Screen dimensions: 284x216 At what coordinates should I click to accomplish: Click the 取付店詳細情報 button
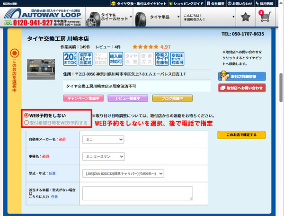click(239, 76)
